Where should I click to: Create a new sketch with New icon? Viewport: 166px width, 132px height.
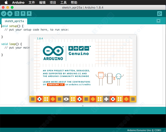pos(17,14)
